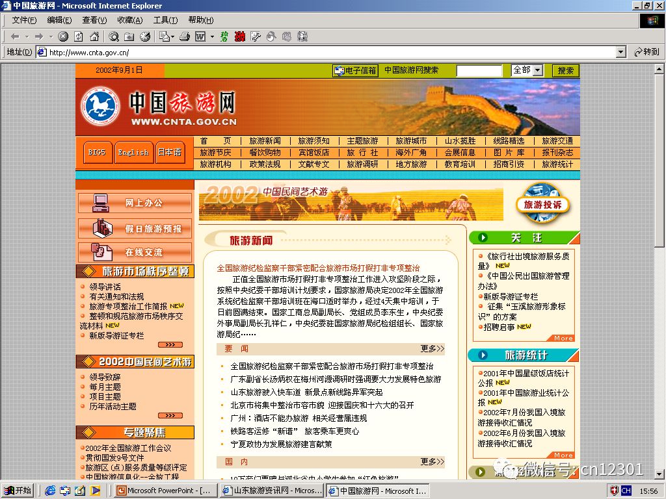Screen dimensions: 666x499
Task: Open the 查看(V) menu
Action: [94, 20]
